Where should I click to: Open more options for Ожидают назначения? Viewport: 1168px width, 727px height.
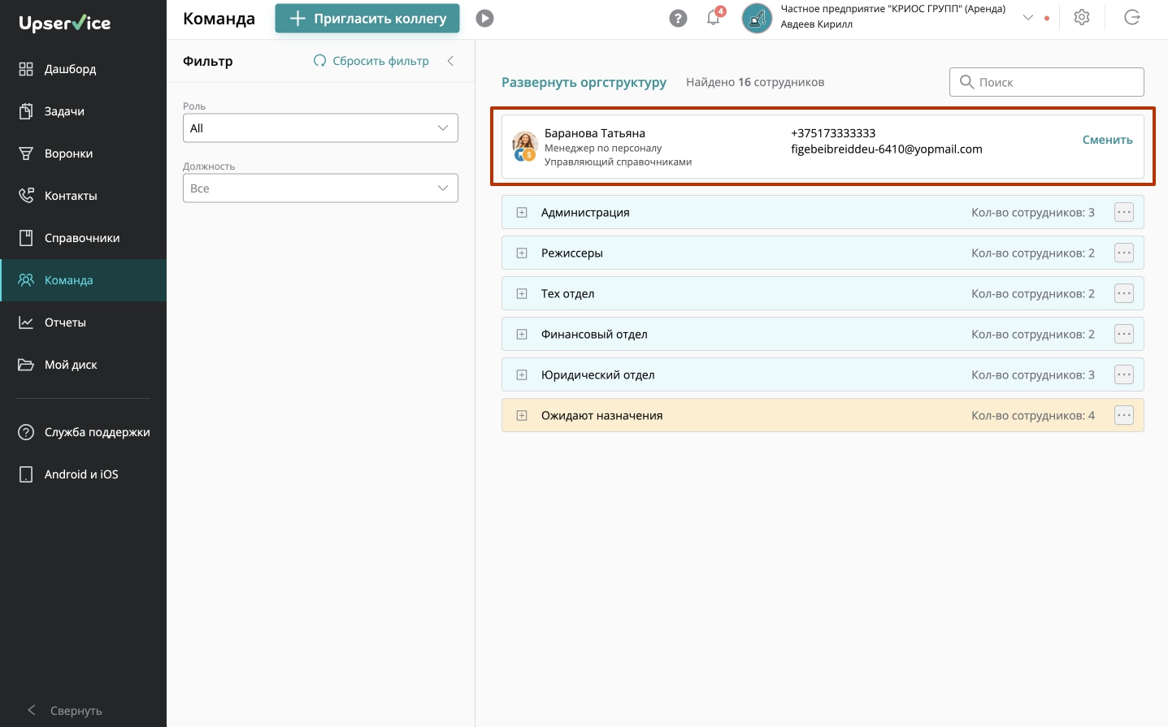[1124, 415]
